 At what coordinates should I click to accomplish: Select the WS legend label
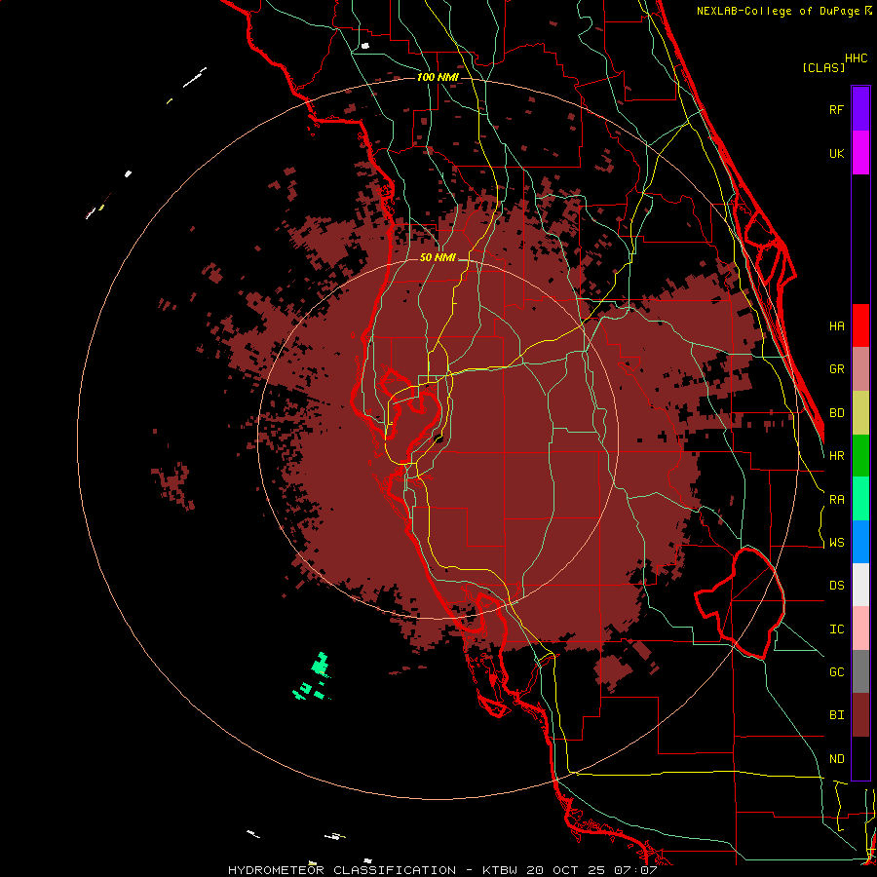(x=836, y=543)
